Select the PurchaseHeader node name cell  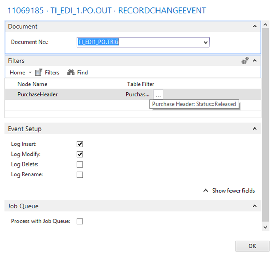(x=37, y=95)
